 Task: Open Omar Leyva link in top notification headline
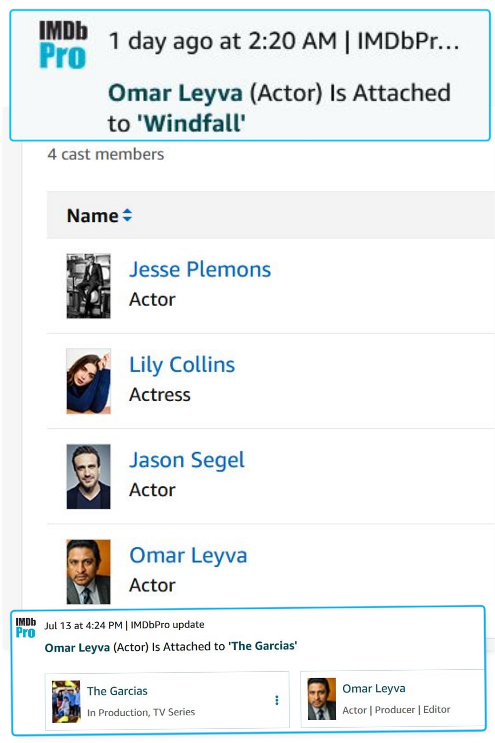[x=175, y=93]
